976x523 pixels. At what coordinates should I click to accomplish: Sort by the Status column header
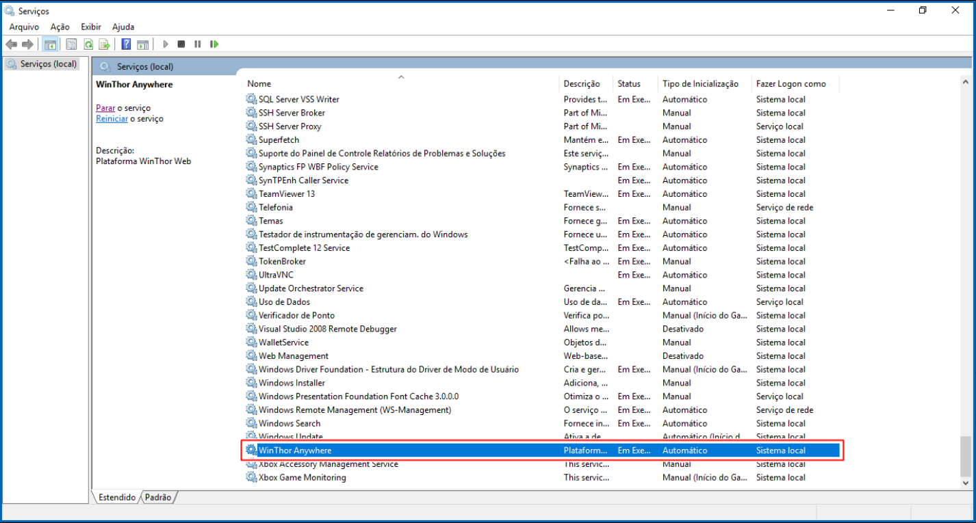point(635,83)
